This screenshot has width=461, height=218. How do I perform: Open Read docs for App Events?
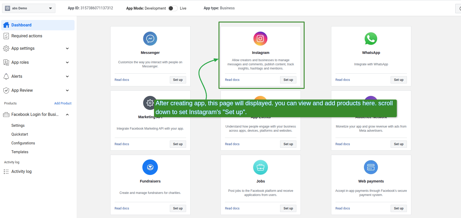(x=232, y=144)
